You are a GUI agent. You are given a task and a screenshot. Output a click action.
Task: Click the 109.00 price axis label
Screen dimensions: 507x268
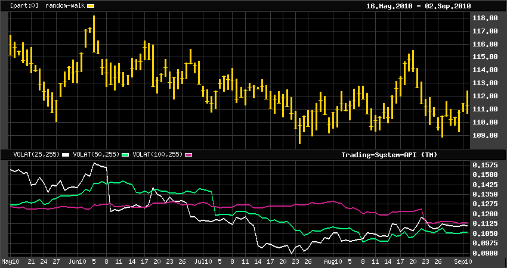coord(485,135)
